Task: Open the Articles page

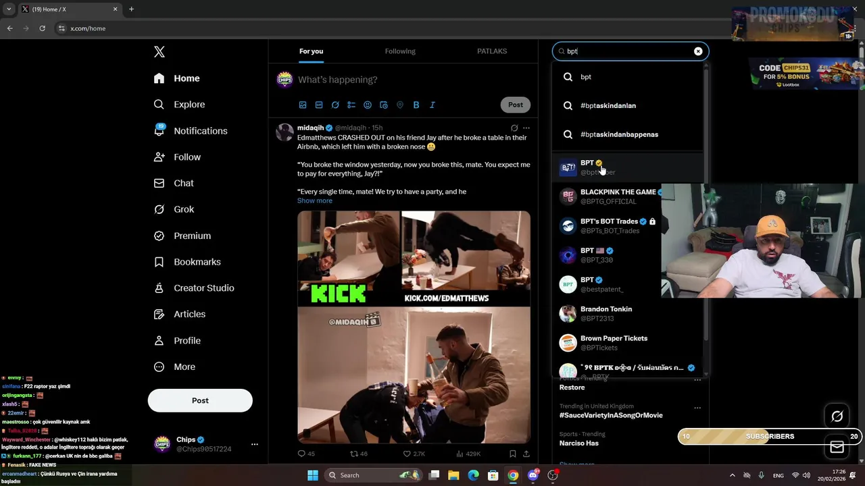Action: pos(180,315)
